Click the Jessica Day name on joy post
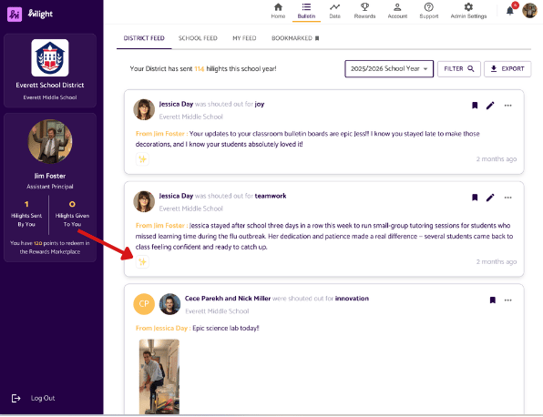543x417 pixels. pyautogui.click(x=176, y=104)
